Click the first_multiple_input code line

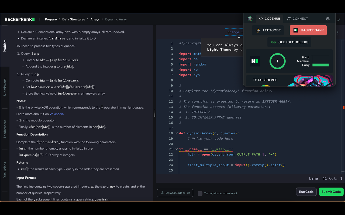point(236,165)
